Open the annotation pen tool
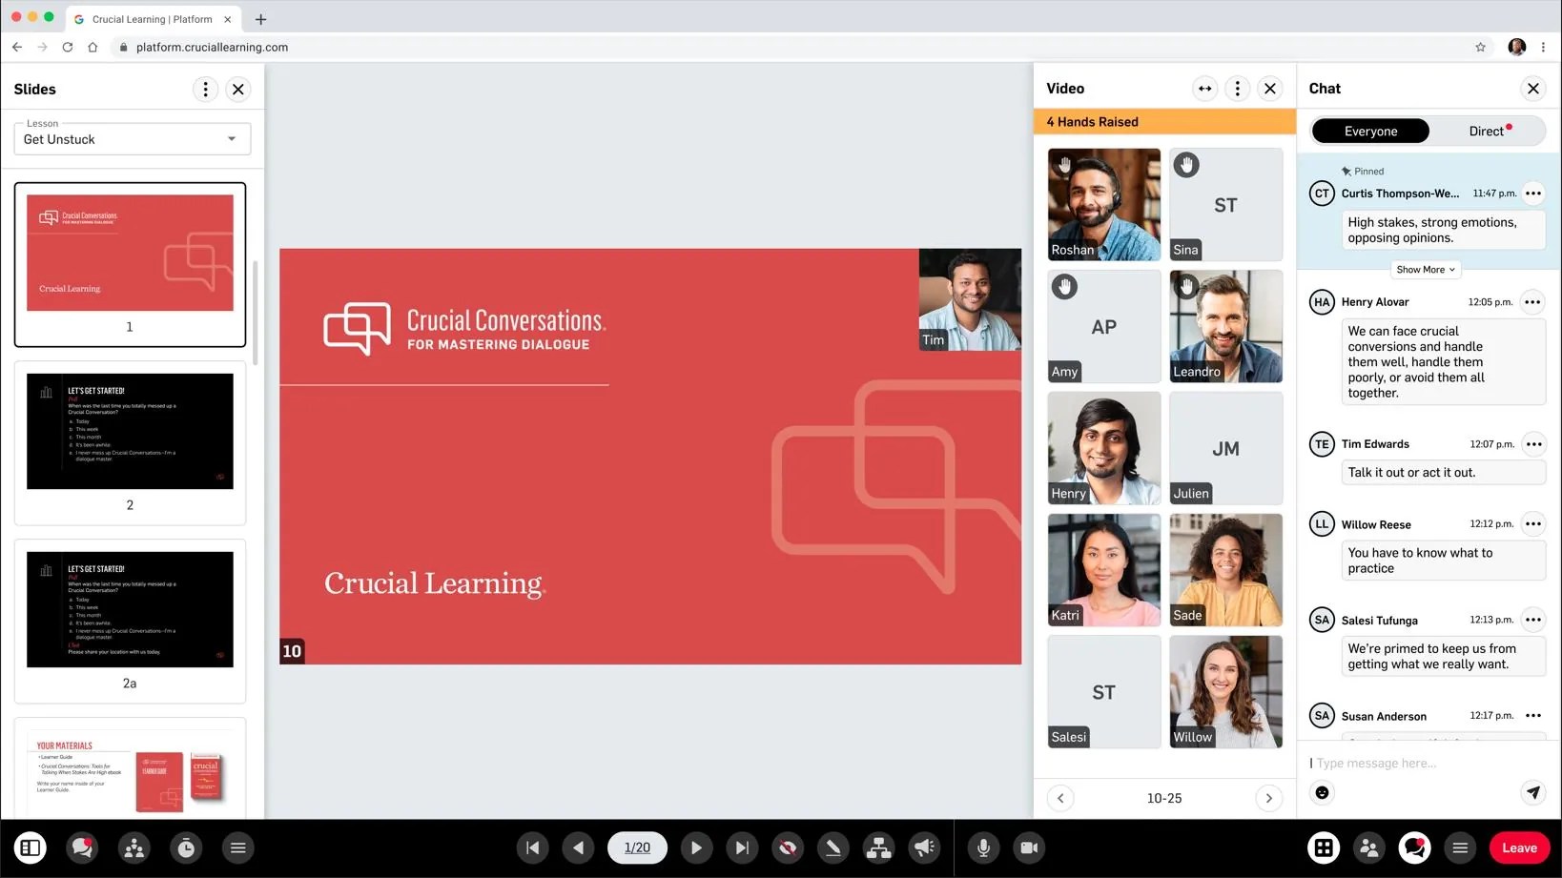This screenshot has width=1562, height=878. click(832, 847)
